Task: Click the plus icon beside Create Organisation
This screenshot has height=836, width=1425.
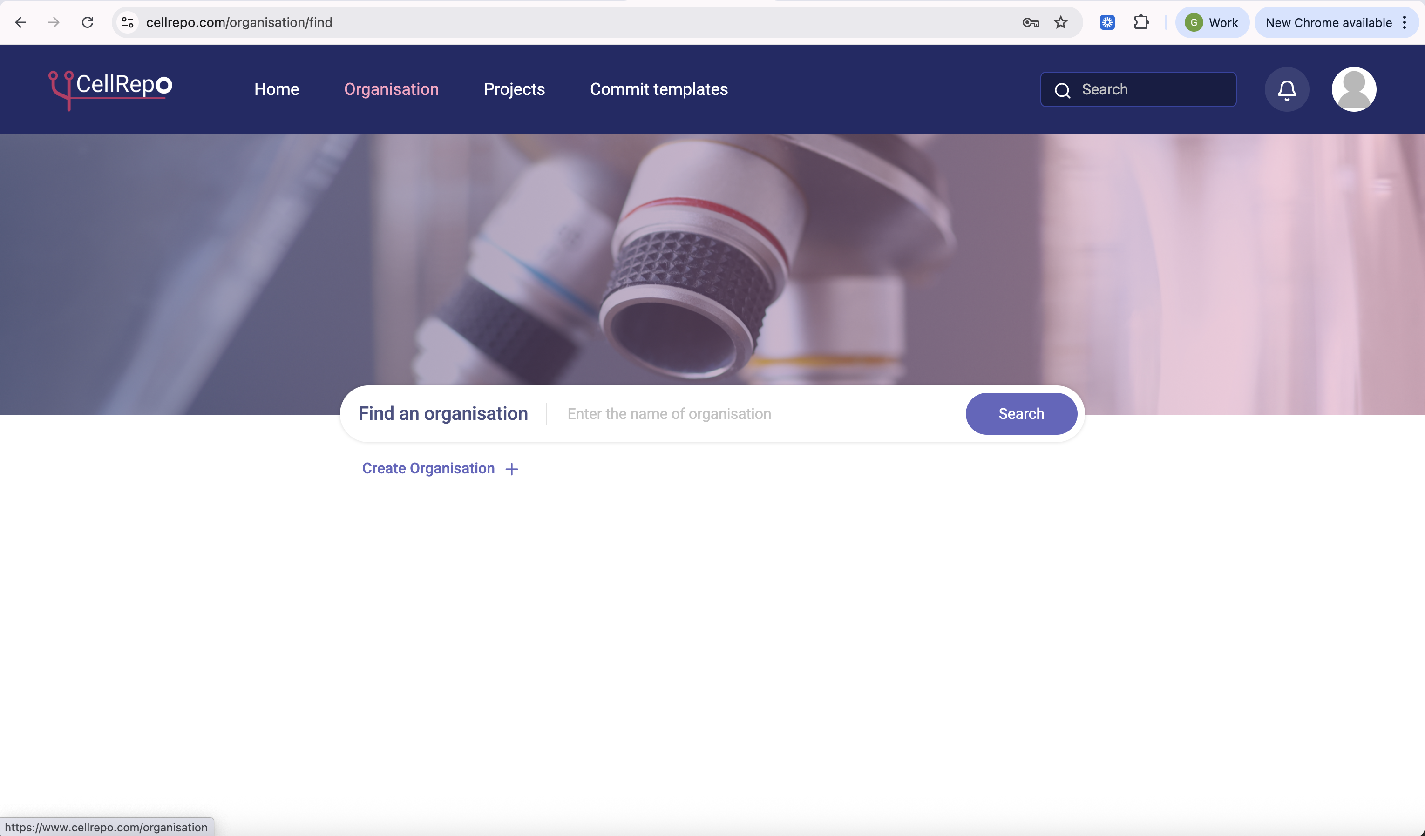Action: 511,469
